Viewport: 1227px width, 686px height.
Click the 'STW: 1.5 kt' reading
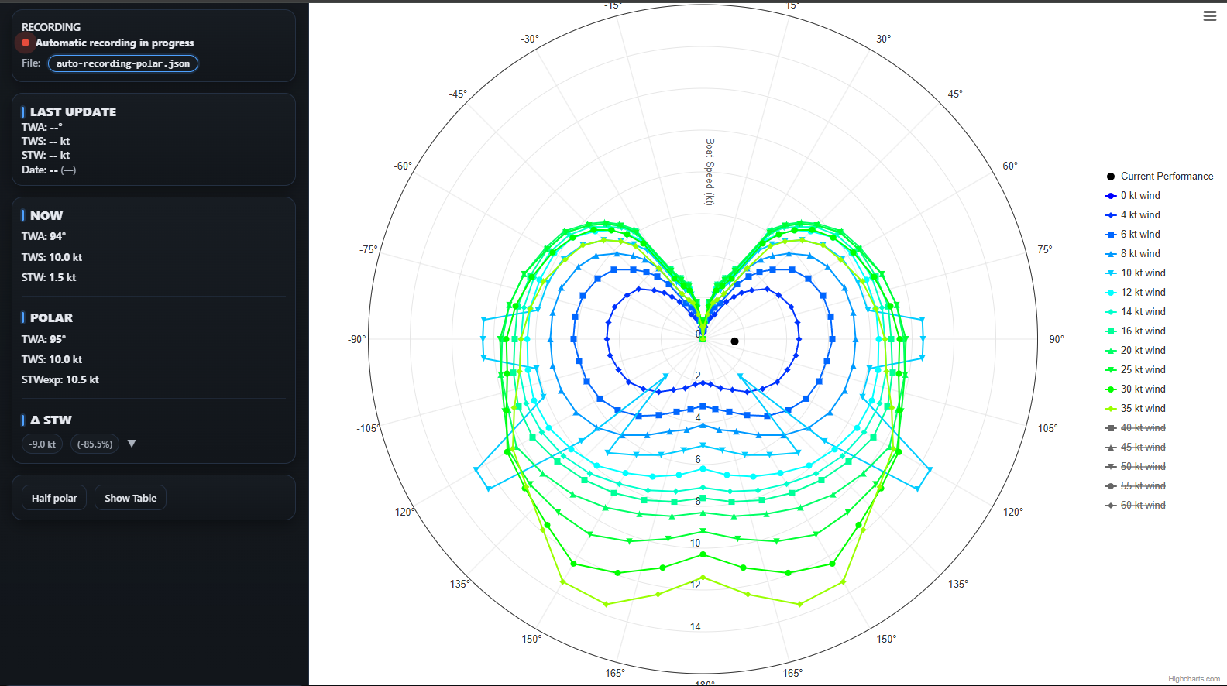[49, 277]
